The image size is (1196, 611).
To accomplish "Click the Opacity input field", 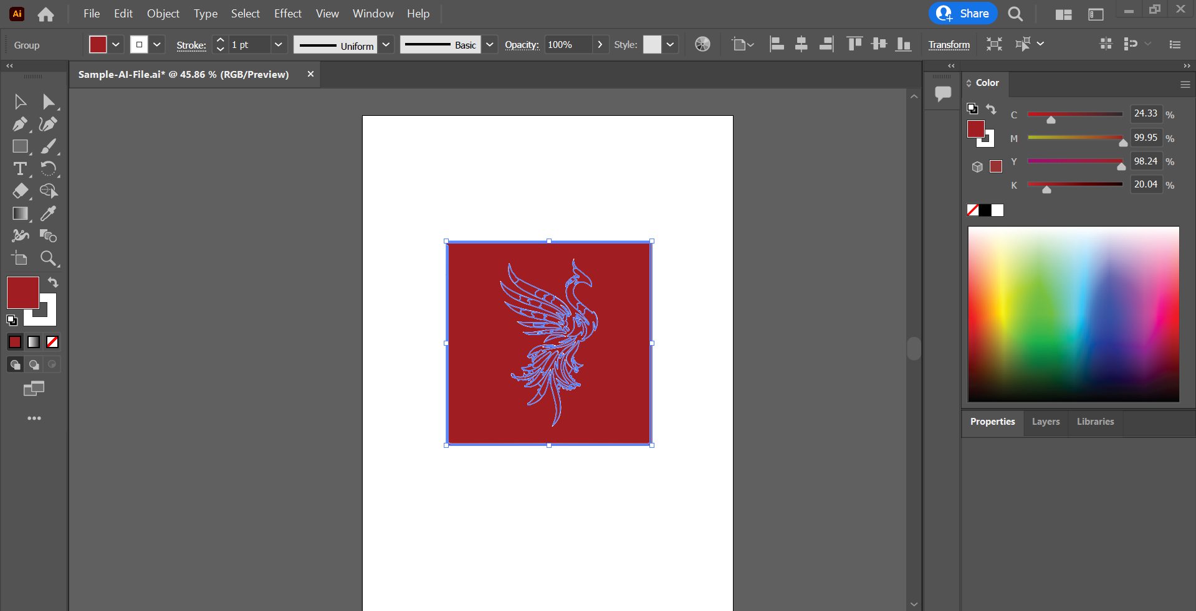I will point(567,45).
